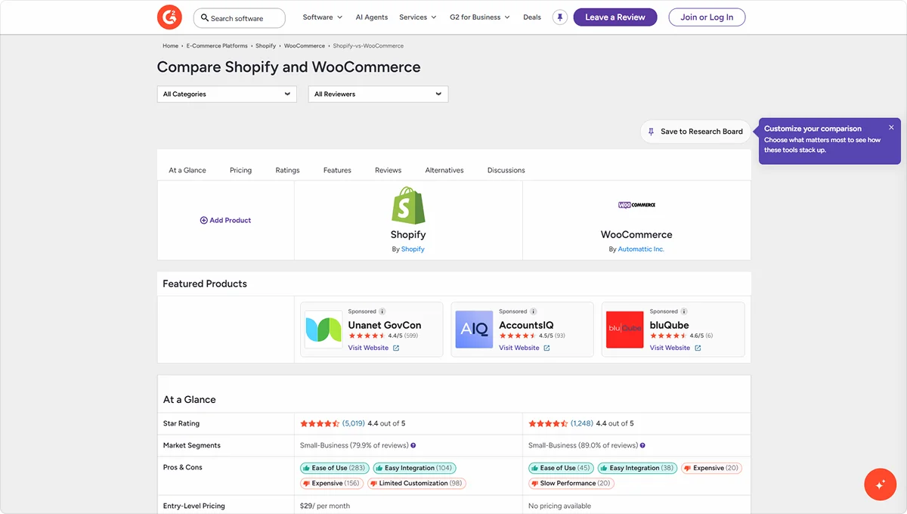Click WooCommerce market segment help icon
This screenshot has width=907, height=514.
tap(642, 446)
